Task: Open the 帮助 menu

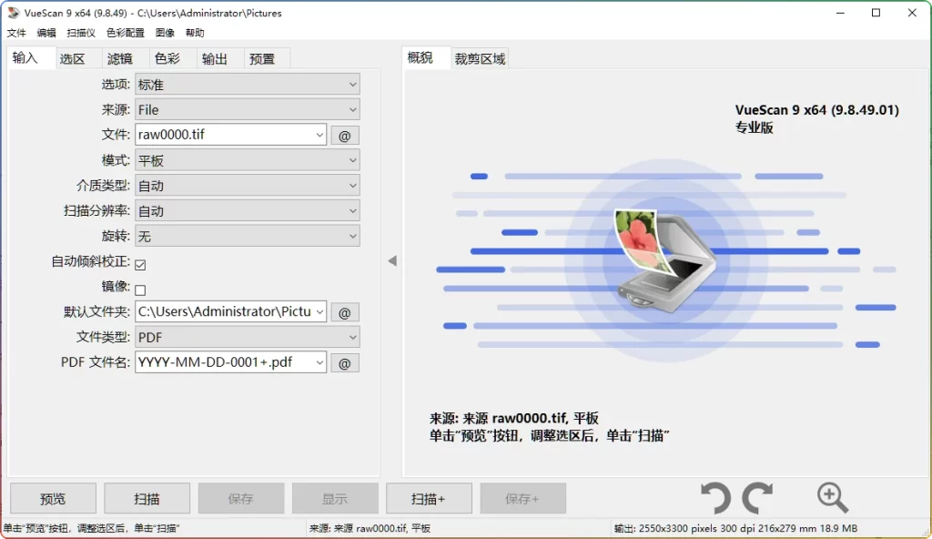Action: point(194,32)
